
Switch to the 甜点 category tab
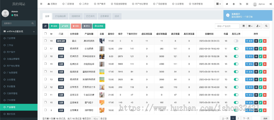(x=117, y=16)
